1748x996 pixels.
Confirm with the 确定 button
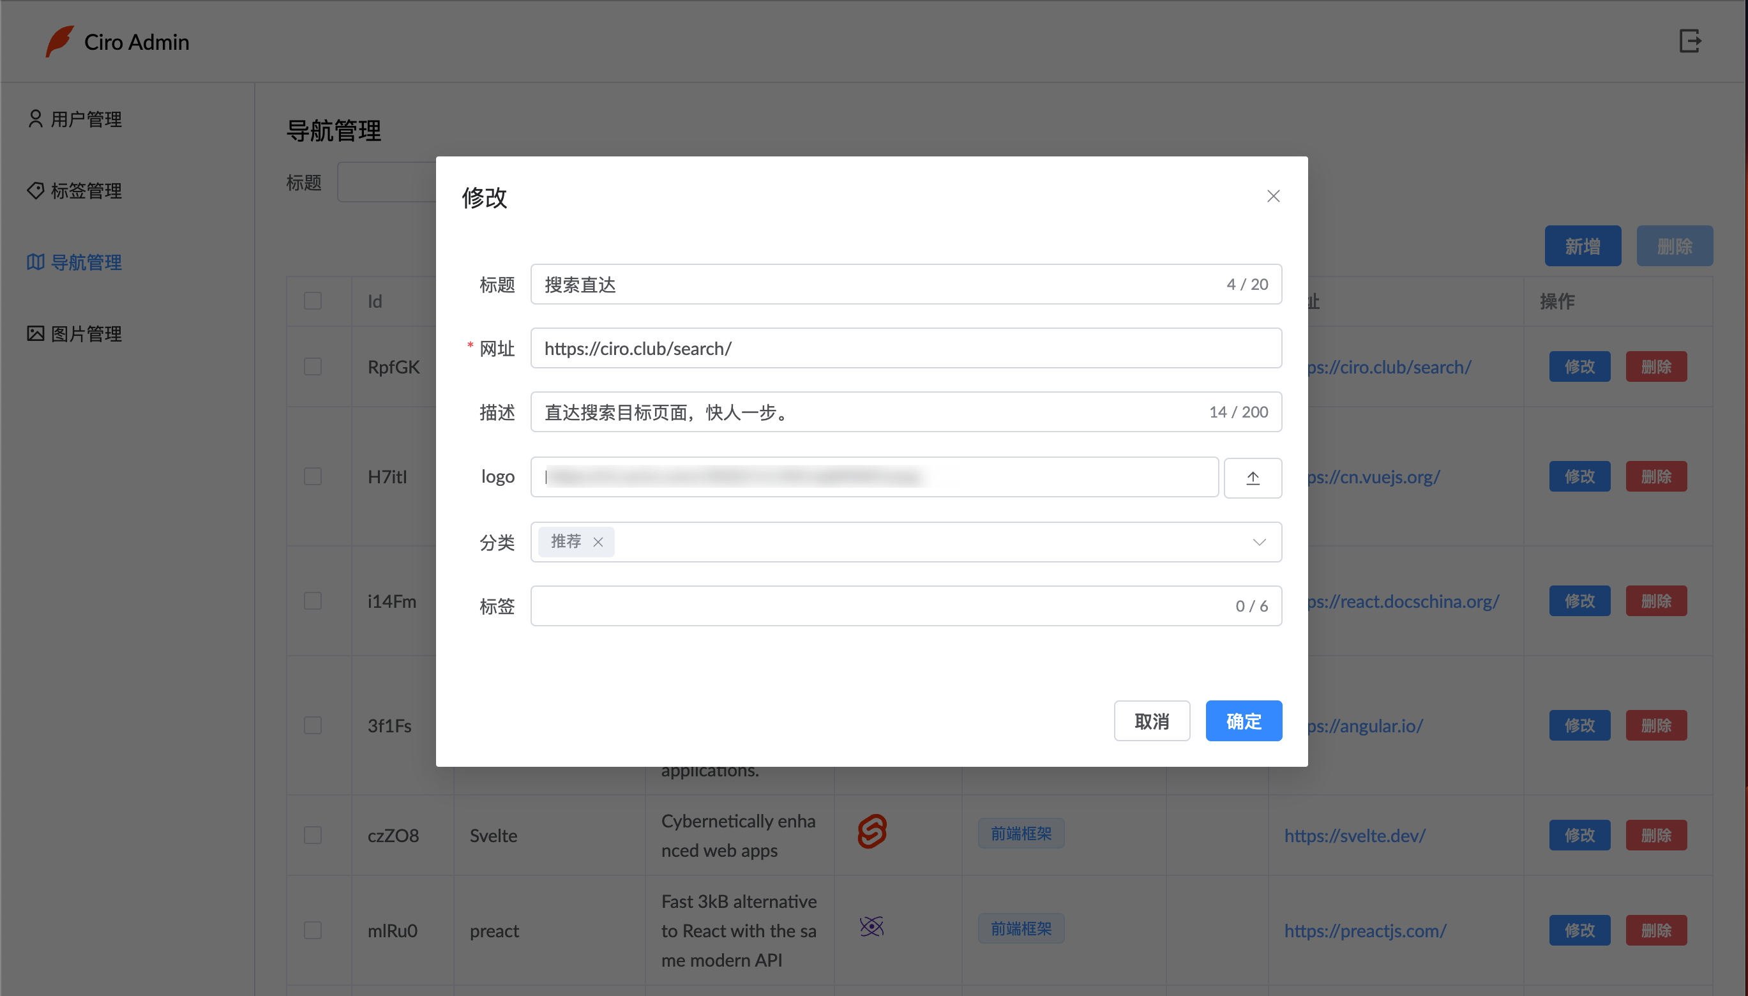point(1243,721)
